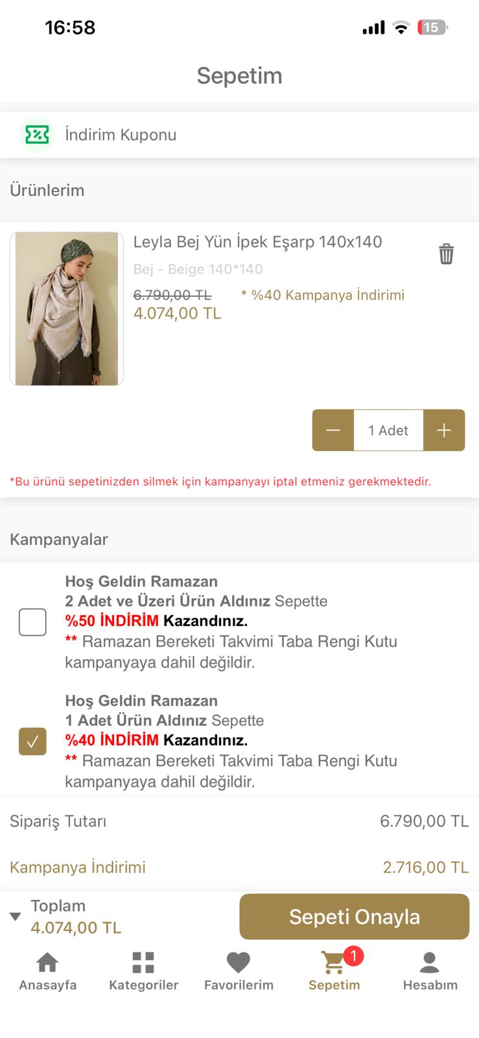
Task: Tap the discount coupon ticket icon
Action: tap(37, 135)
